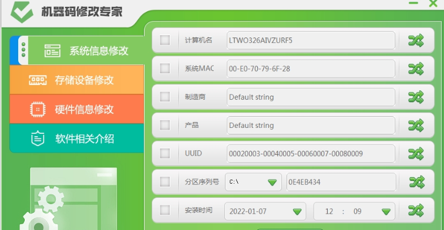Click the 安装时间 label

click(x=199, y=210)
